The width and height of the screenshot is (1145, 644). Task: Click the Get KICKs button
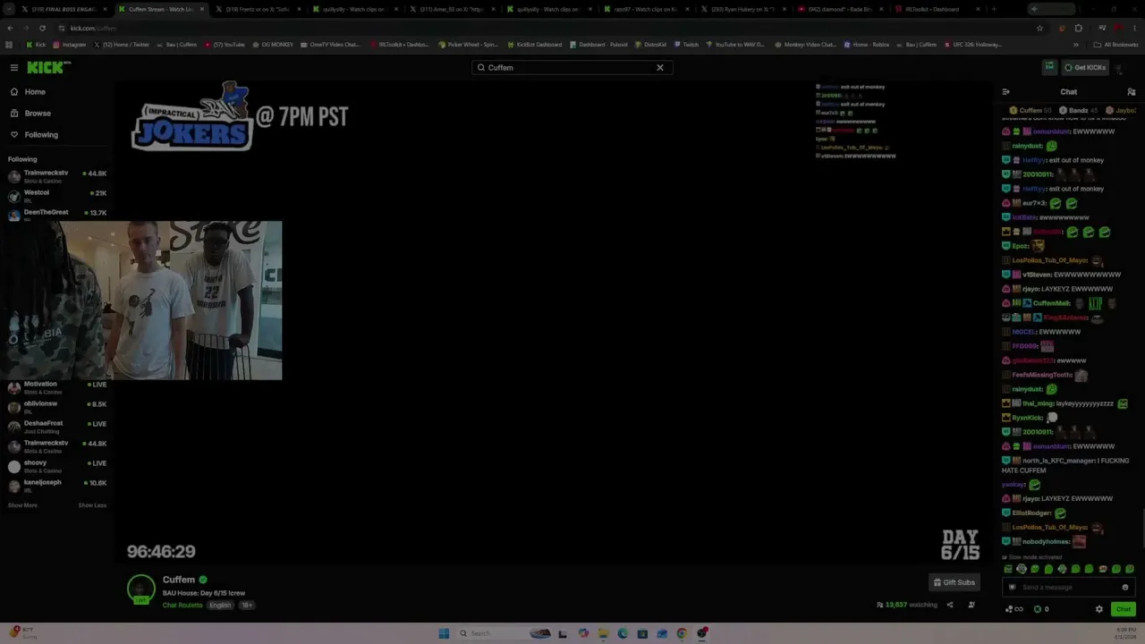[x=1085, y=67]
